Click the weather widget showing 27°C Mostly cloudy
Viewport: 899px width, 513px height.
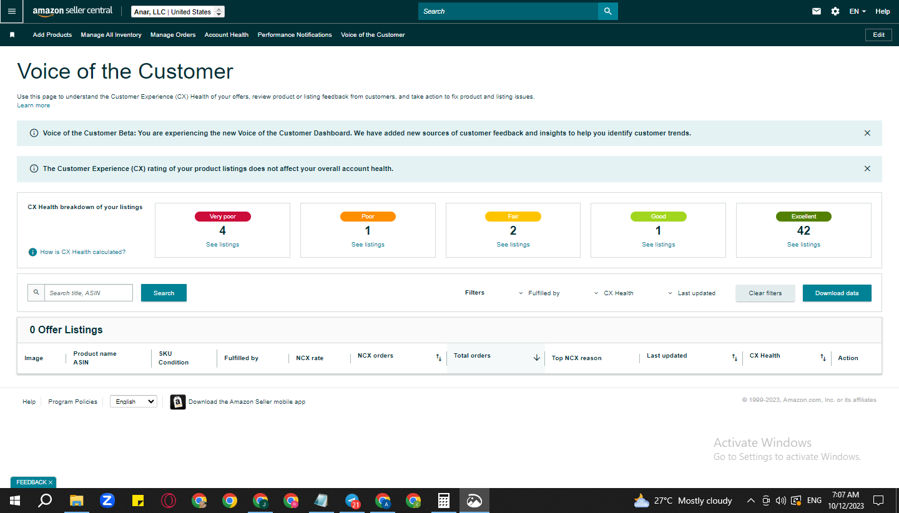click(x=683, y=501)
